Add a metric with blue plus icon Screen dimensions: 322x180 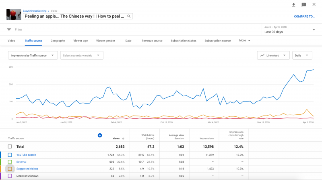(100, 135)
